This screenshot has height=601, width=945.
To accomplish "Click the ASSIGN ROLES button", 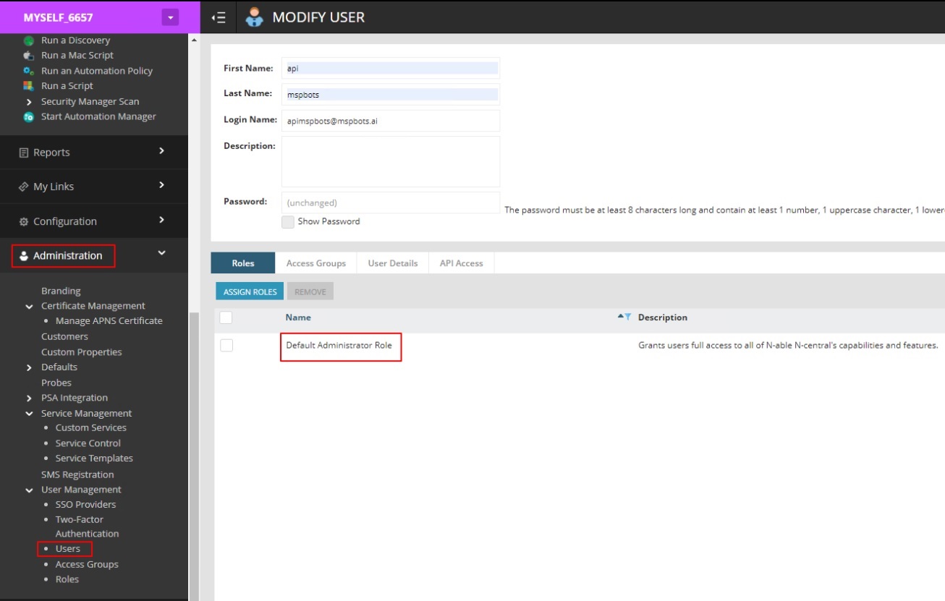I will click(250, 292).
